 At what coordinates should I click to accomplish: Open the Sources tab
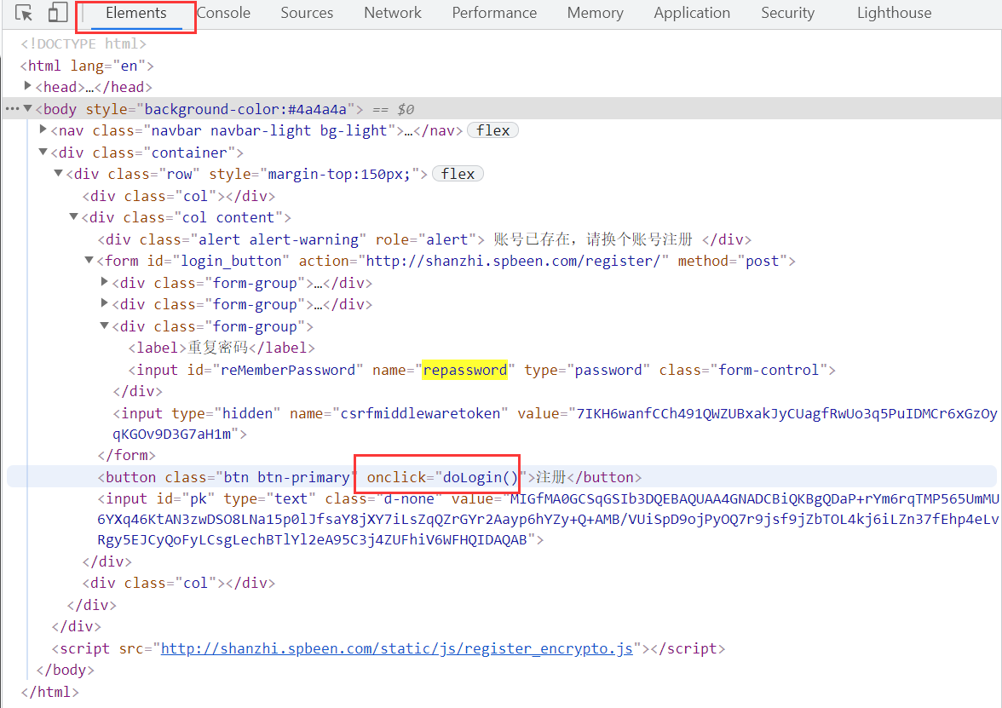(307, 13)
